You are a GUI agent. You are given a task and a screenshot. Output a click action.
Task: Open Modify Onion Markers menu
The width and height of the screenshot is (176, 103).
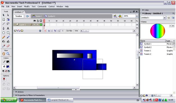(59, 31)
